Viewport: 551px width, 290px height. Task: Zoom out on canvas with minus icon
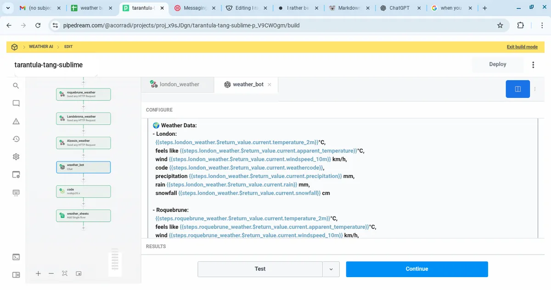51,273
